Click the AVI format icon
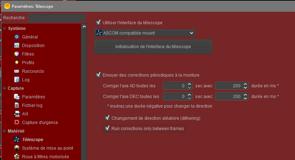295x160 pixels. [x=17, y=114]
